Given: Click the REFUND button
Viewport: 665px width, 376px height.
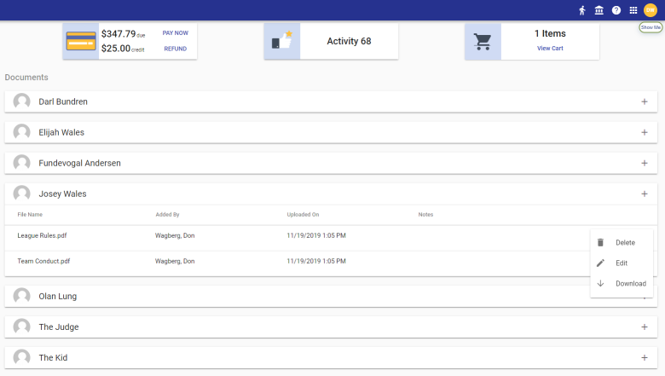Looking at the screenshot, I should [x=175, y=49].
